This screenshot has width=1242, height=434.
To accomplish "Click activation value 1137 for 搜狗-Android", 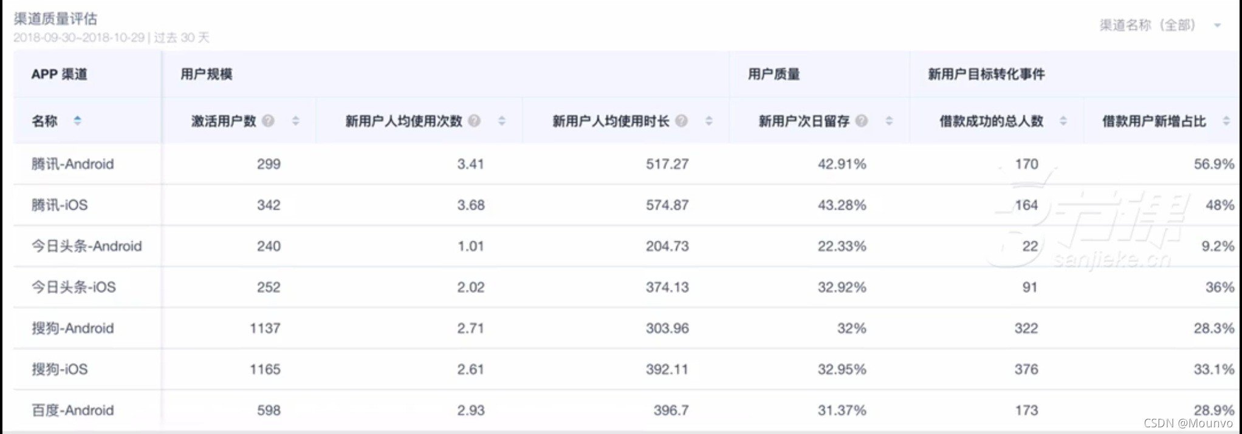I will click(x=265, y=328).
